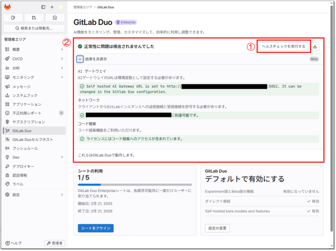Click 正常性に問題は検出されませんでした heading
The height and width of the screenshot is (251, 336).
[119, 46]
